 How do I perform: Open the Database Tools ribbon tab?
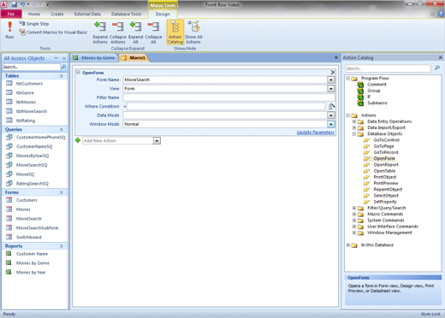pyautogui.click(x=126, y=14)
